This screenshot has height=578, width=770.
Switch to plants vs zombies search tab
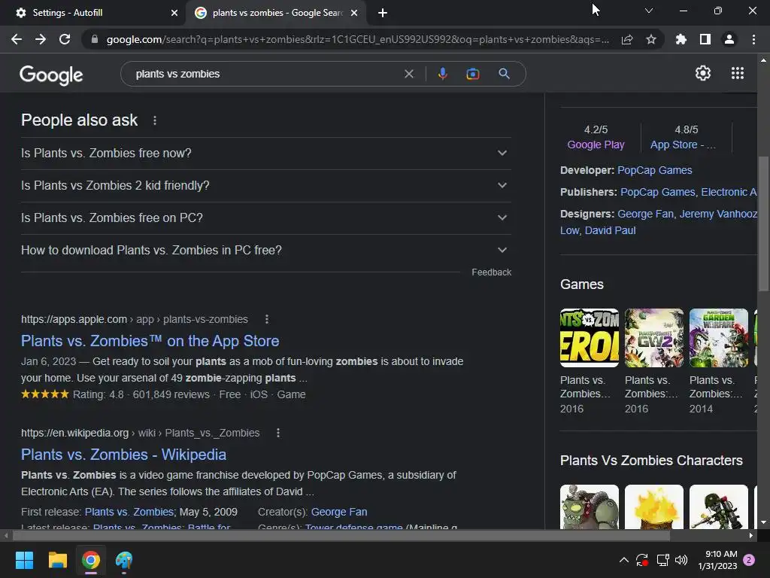click(x=275, y=13)
